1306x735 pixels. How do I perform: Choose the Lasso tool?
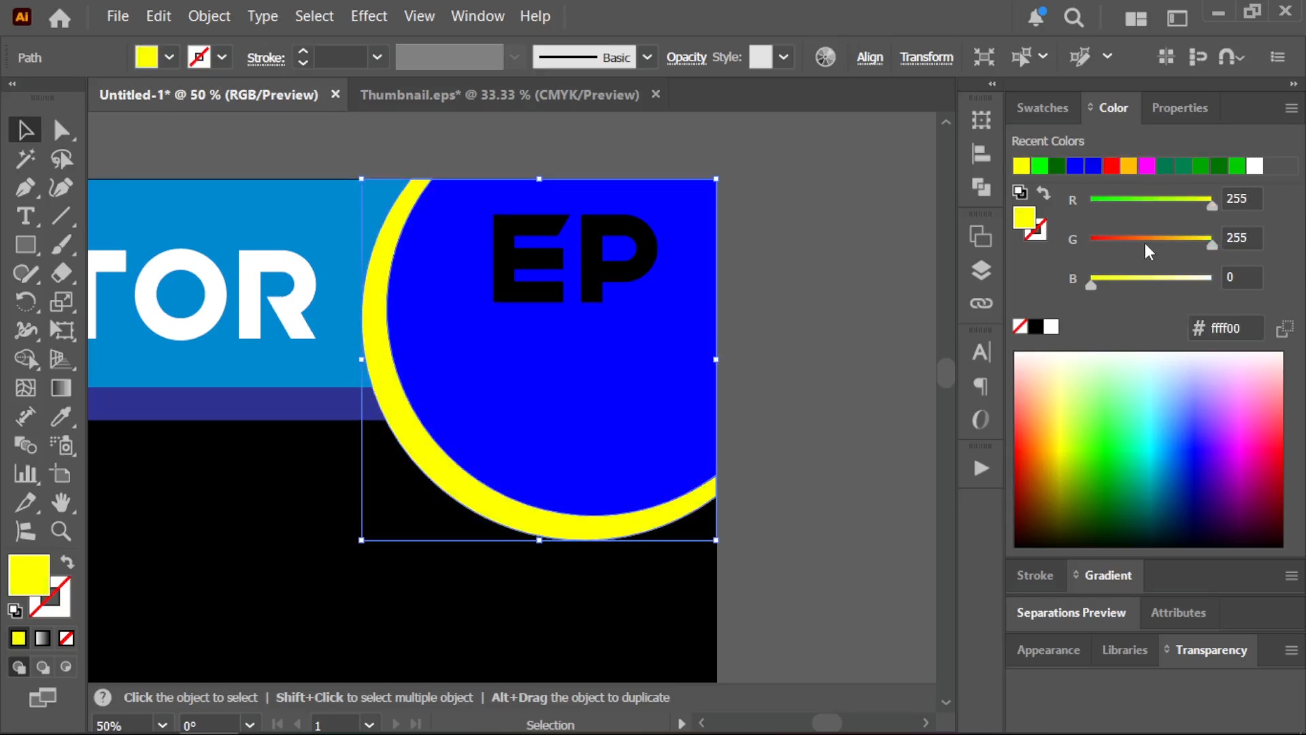click(61, 159)
